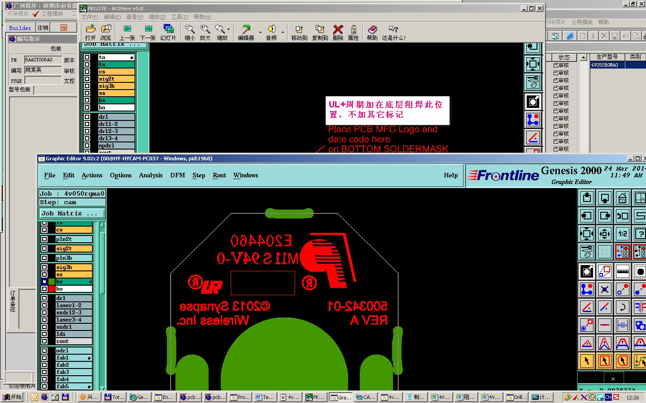Toggle the grid display icon
This screenshot has height=403, width=646.
605,252
